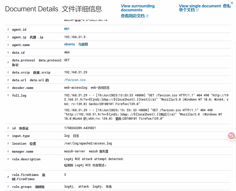Close the Document Details flyout

click(x=232, y=3)
